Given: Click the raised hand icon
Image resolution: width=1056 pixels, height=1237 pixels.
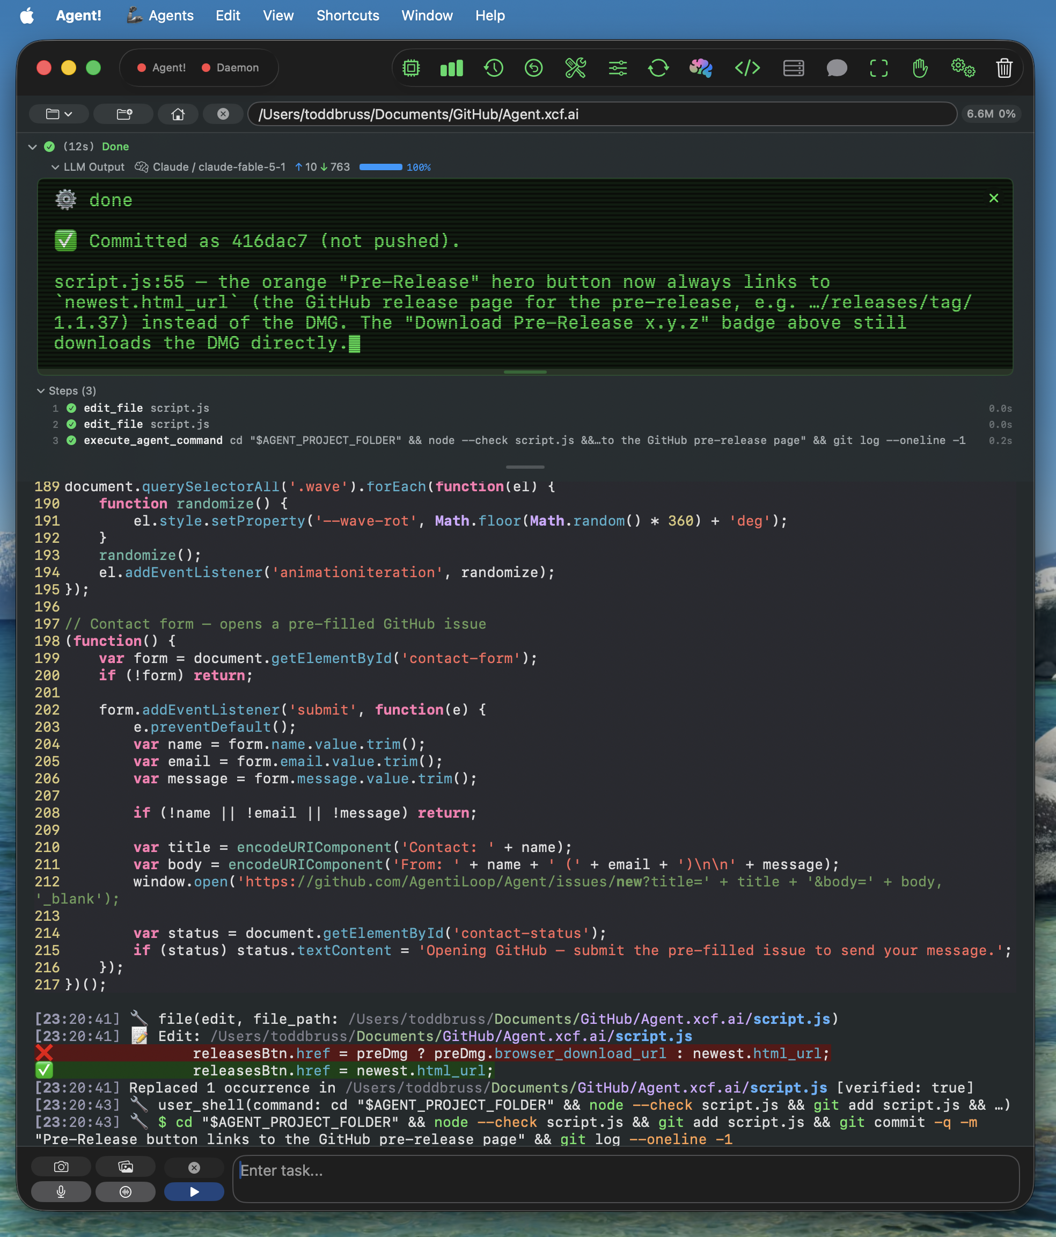Looking at the screenshot, I should pos(920,68).
